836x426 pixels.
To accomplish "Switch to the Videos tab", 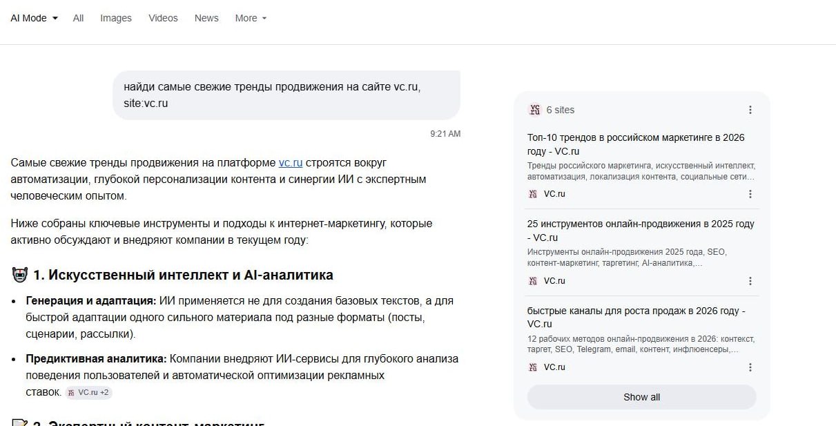I will 163,18.
